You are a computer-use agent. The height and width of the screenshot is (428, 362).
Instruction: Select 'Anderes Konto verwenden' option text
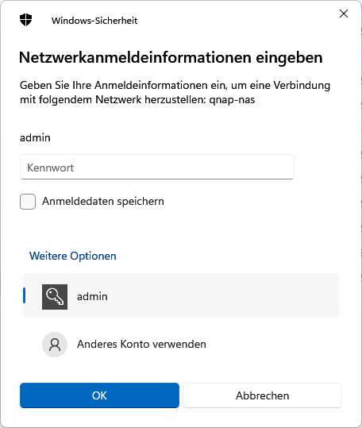tap(141, 344)
